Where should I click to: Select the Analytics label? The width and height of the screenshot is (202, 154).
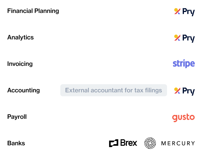click(21, 37)
